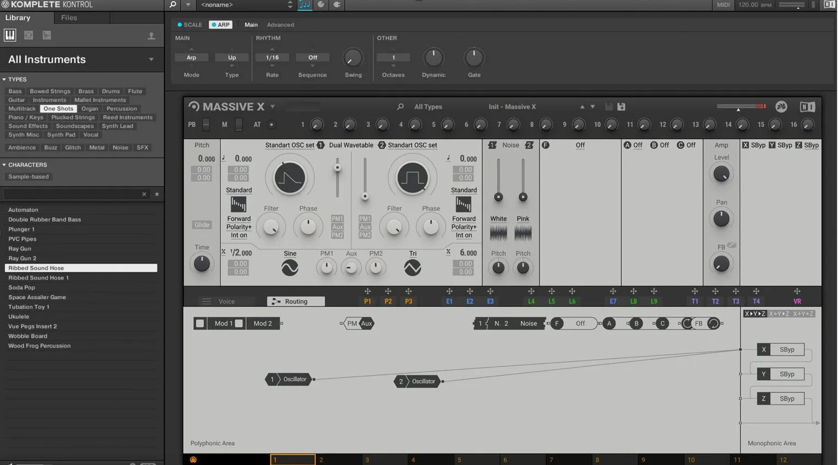Image resolution: width=838 pixels, height=465 pixels.
Task: Adjust the White noise level slider
Action: (x=498, y=180)
